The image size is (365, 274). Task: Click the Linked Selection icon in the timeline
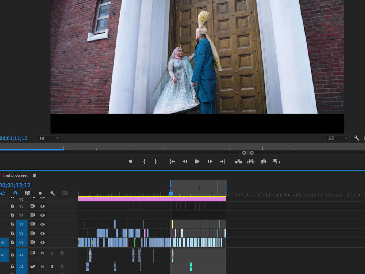pyautogui.click(x=27, y=193)
